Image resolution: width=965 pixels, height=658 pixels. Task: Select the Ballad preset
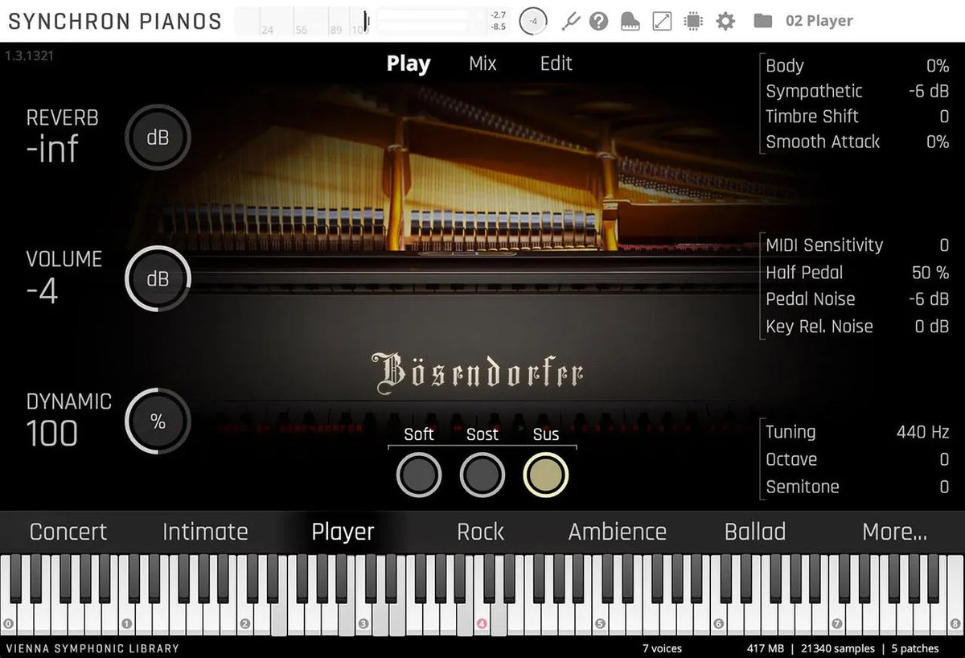pos(754,531)
